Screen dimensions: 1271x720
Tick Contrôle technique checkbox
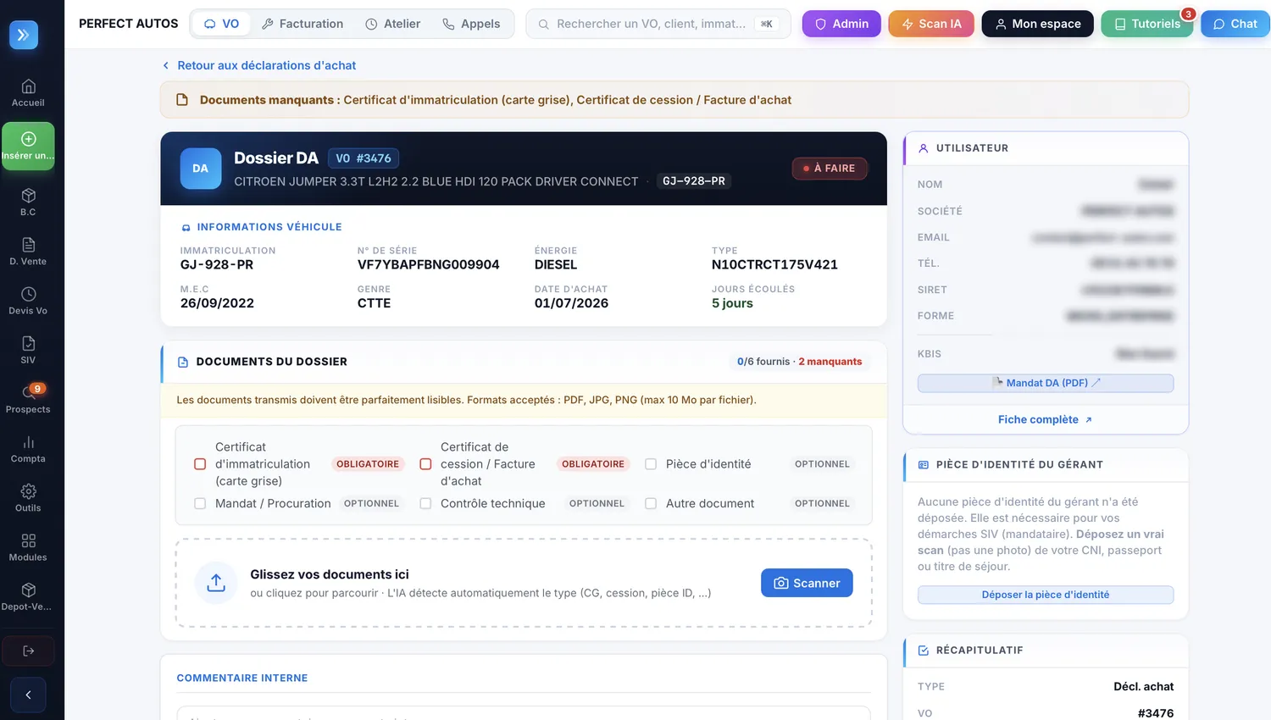[425, 503]
